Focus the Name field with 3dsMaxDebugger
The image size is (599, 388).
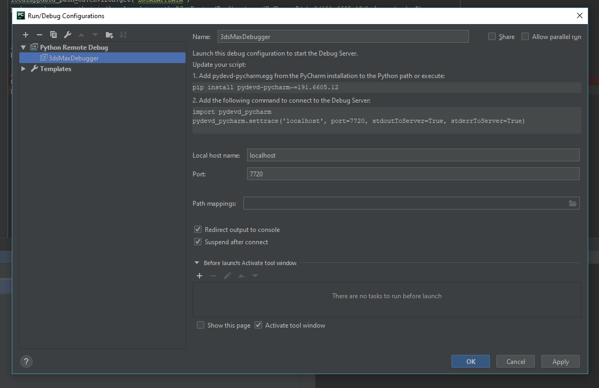point(343,37)
